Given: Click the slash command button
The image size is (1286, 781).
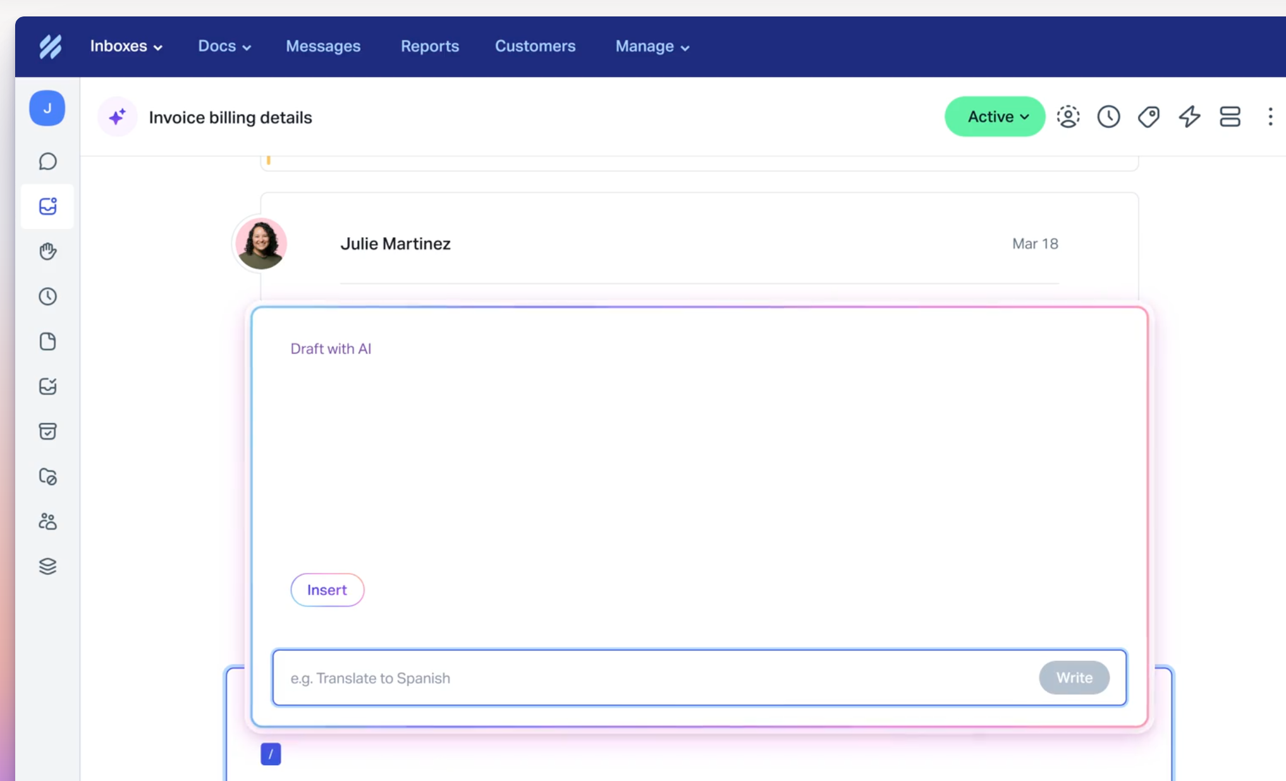Looking at the screenshot, I should [x=271, y=754].
